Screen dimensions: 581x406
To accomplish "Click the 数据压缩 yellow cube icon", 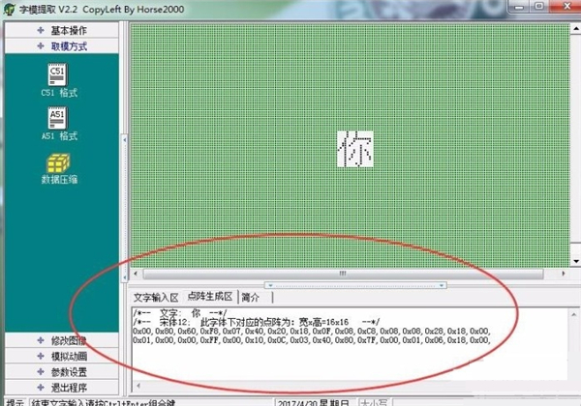I will click(x=58, y=163).
